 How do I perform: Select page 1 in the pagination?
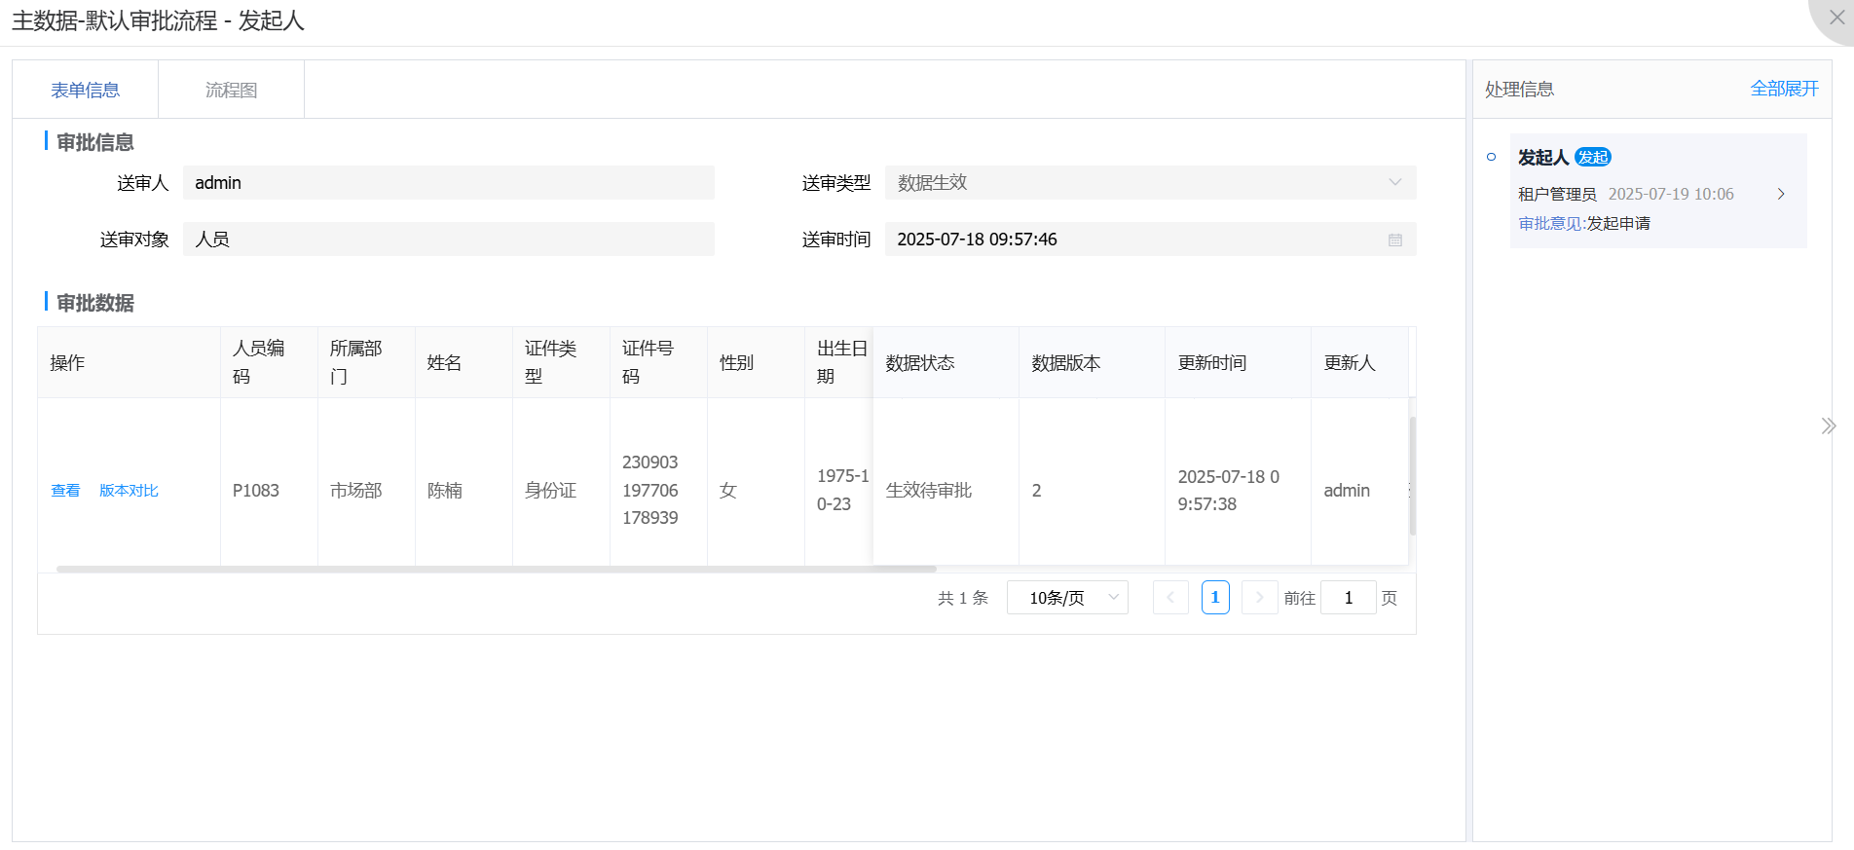[x=1214, y=598]
